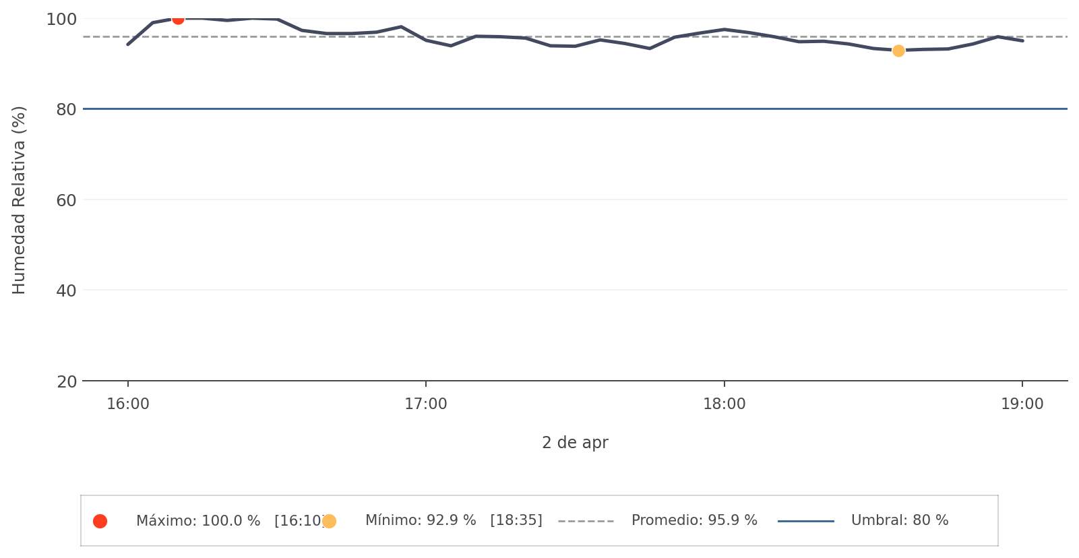This screenshot has height=558, width=1079.
Task: Click the 100 label on the humidity axis
Action: pos(61,19)
